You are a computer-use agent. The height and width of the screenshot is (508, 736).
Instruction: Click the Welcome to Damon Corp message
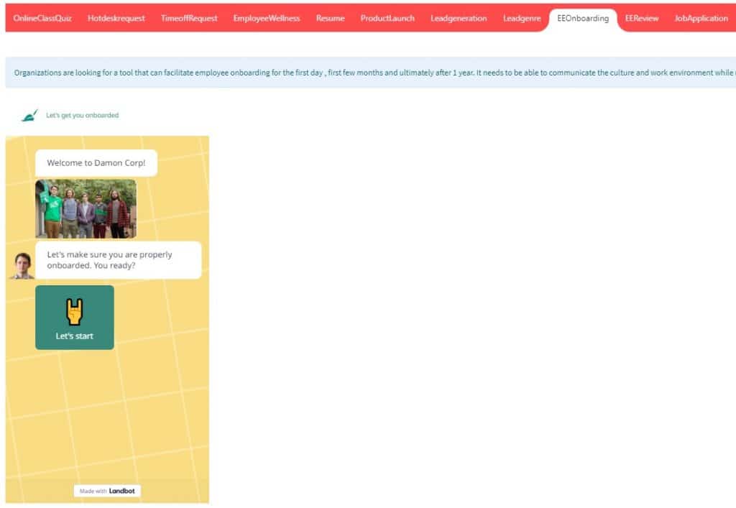point(96,163)
